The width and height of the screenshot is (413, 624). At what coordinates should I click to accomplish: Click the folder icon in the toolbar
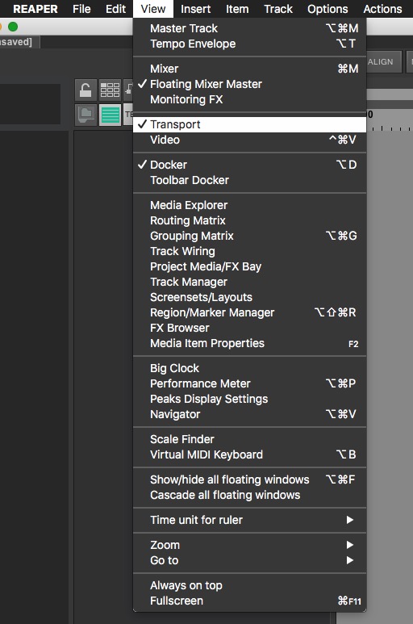(86, 115)
